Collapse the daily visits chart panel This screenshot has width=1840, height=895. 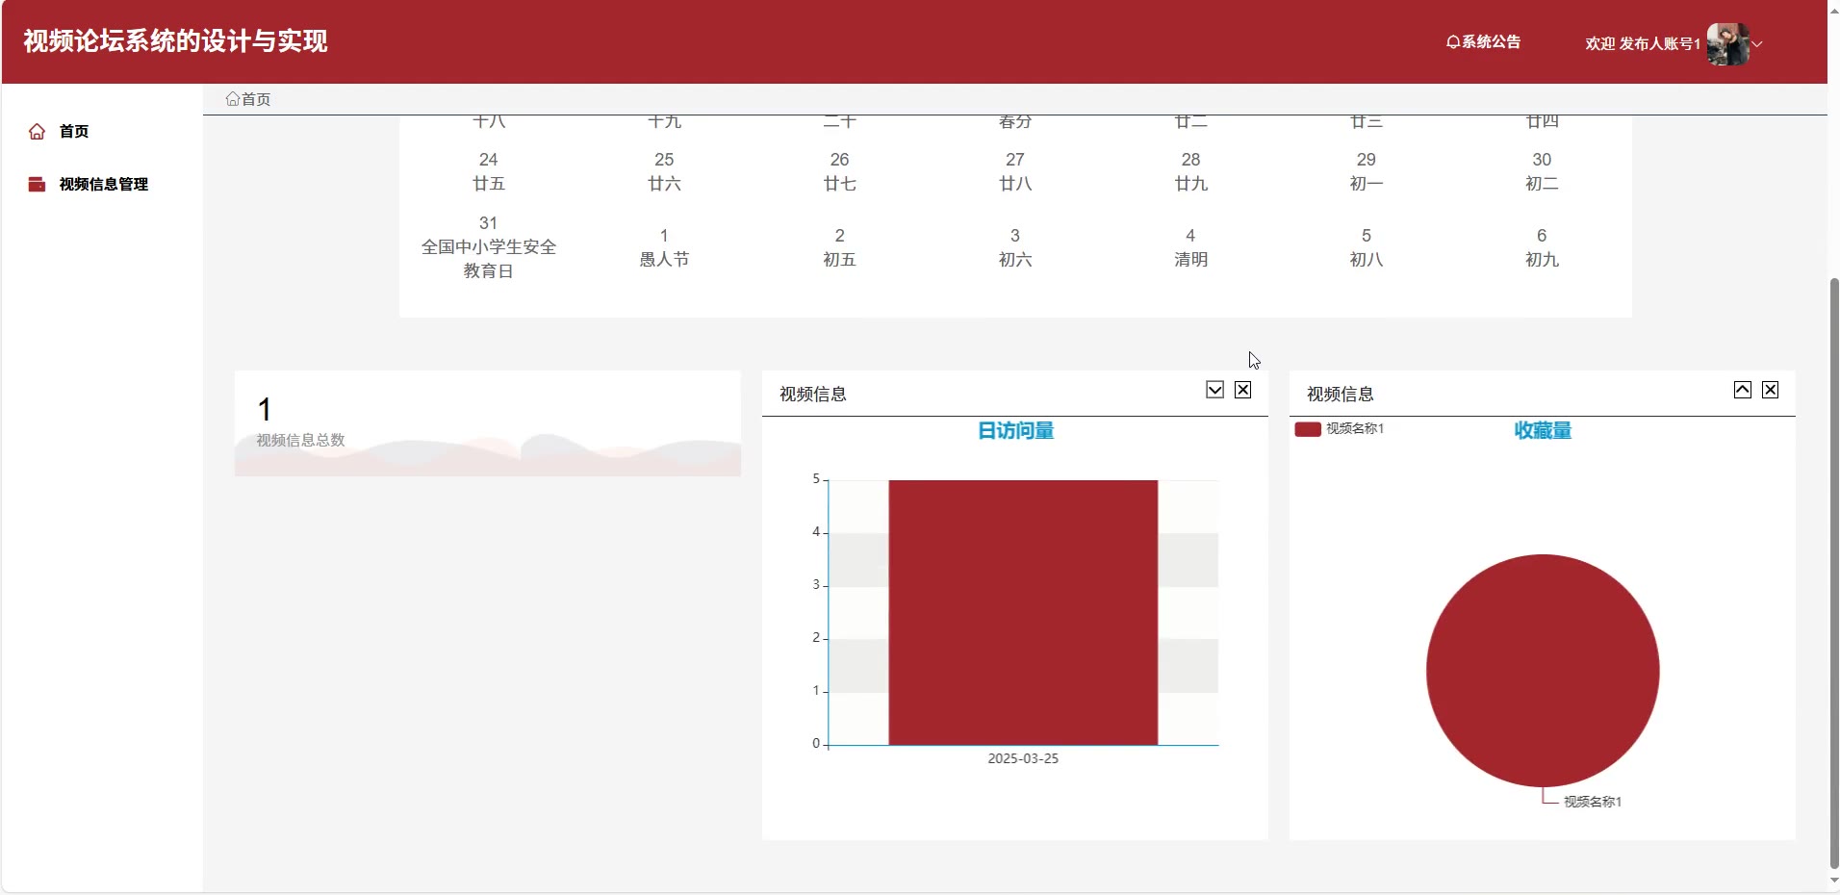click(1214, 390)
